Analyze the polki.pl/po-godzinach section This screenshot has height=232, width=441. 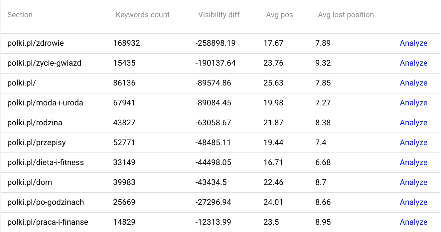(x=413, y=202)
